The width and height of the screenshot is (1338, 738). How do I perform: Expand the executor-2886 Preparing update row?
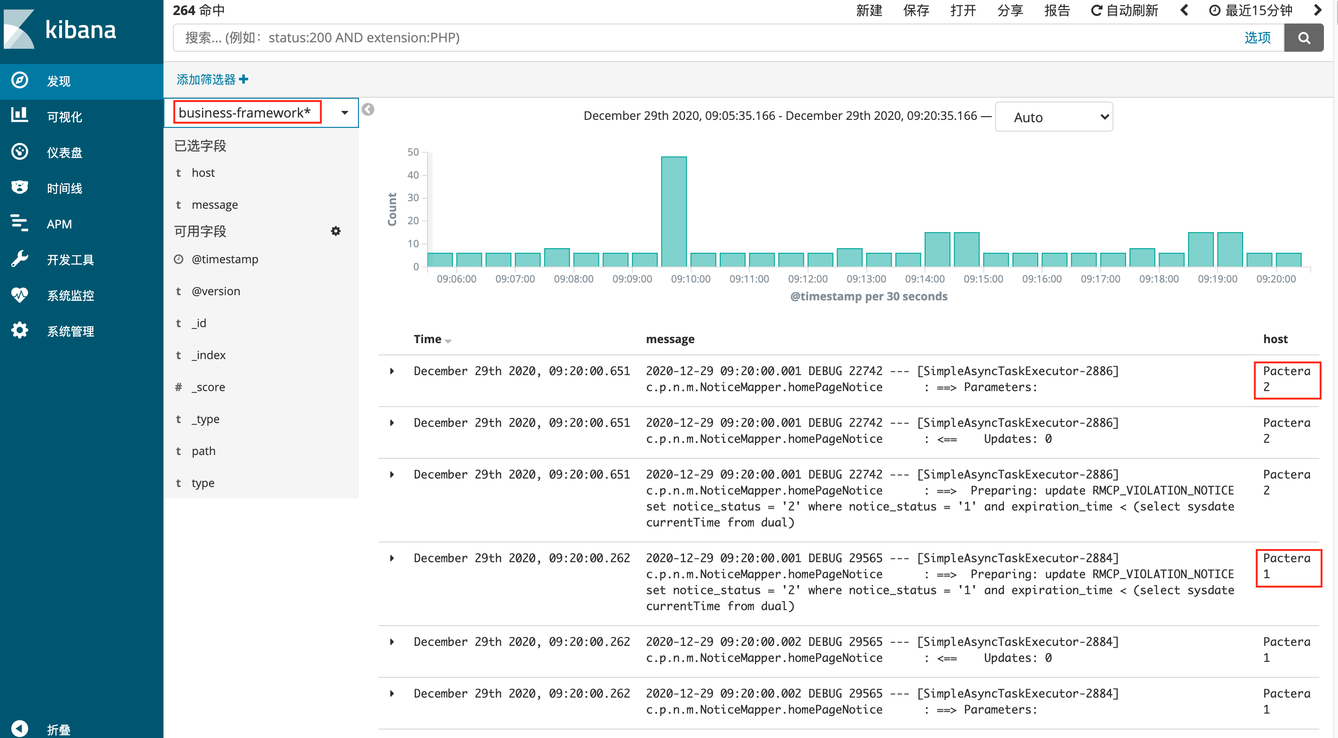[x=392, y=474]
